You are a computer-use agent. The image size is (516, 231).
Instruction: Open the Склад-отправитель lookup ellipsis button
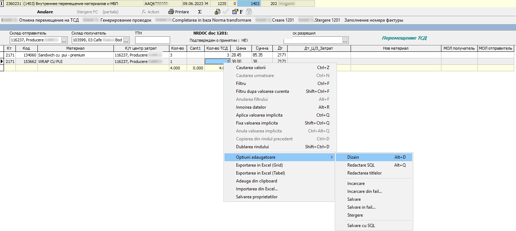click(64, 40)
